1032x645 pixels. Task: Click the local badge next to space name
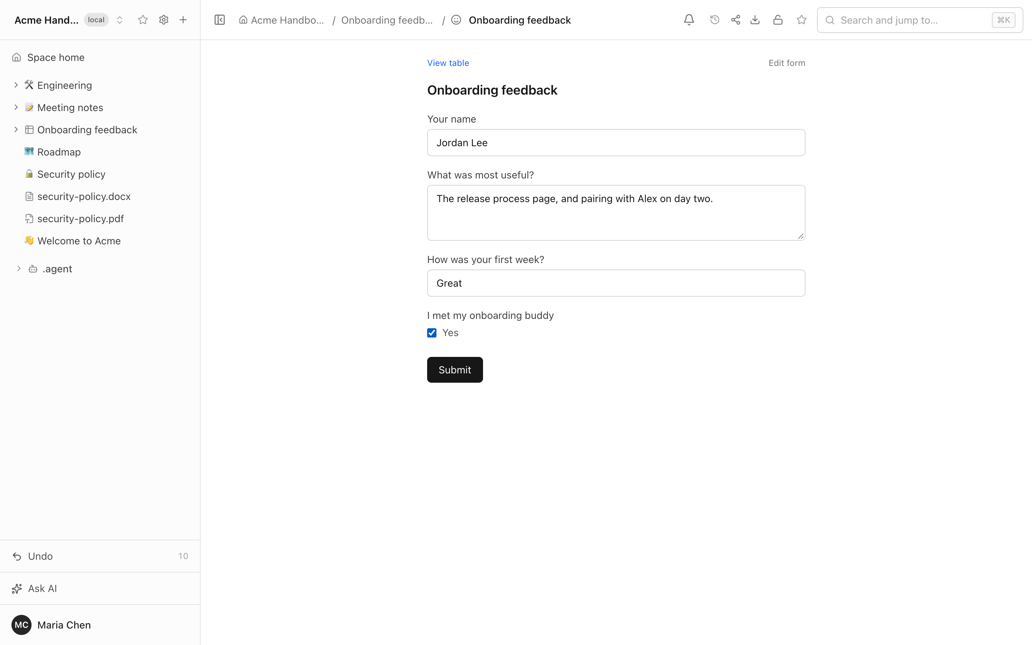pos(96,20)
